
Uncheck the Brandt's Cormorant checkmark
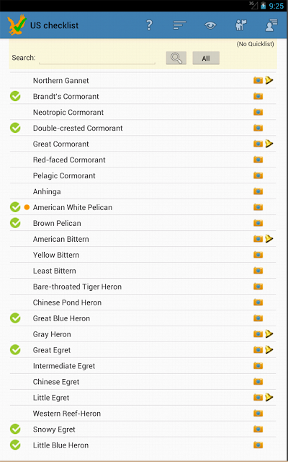coord(15,96)
